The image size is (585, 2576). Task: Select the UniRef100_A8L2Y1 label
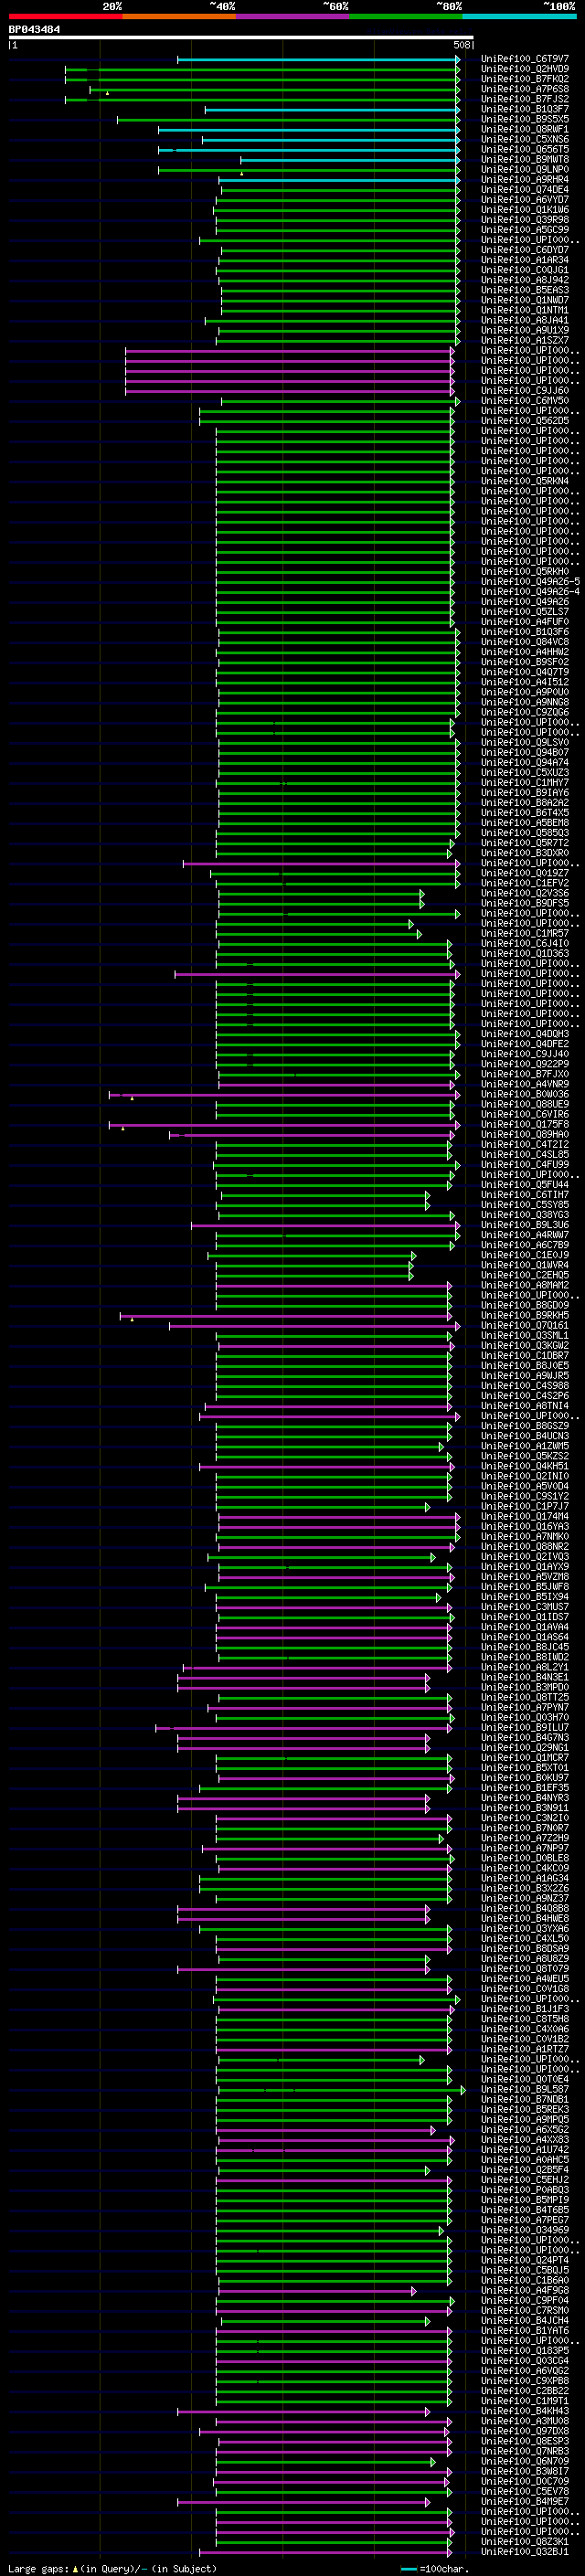coord(525,1668)
